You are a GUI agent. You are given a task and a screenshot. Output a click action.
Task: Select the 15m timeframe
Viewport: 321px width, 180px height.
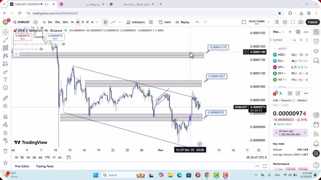coord(57,22)
